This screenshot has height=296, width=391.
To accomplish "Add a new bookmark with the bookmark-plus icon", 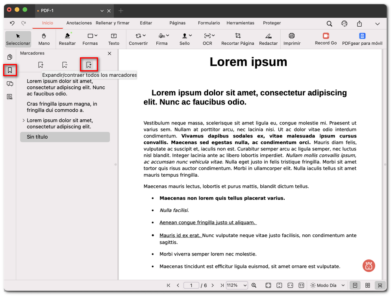I will 41,64.
